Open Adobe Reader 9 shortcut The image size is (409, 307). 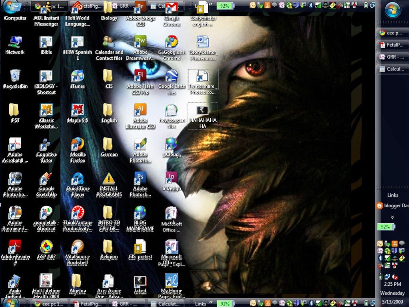point(15,253)
